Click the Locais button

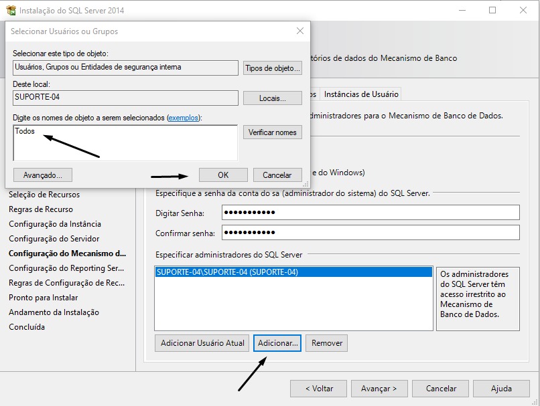(x=273, y=98)
